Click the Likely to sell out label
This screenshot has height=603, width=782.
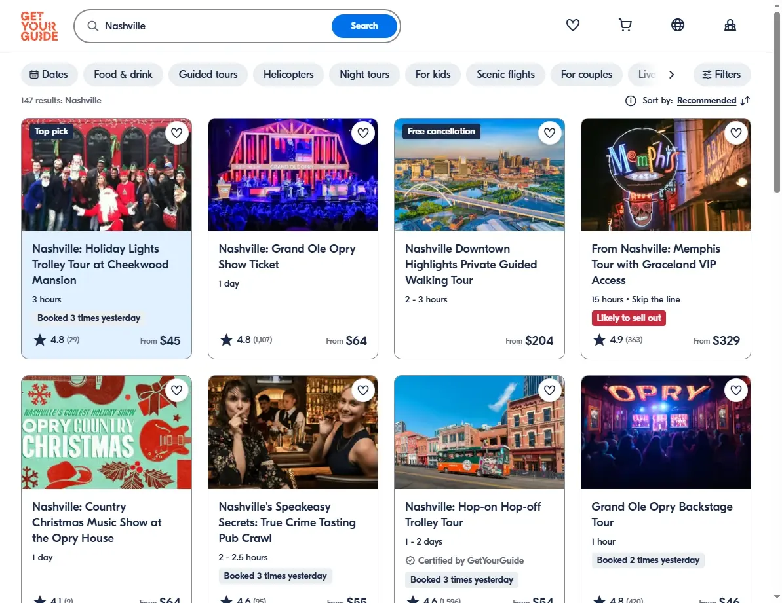629,318
